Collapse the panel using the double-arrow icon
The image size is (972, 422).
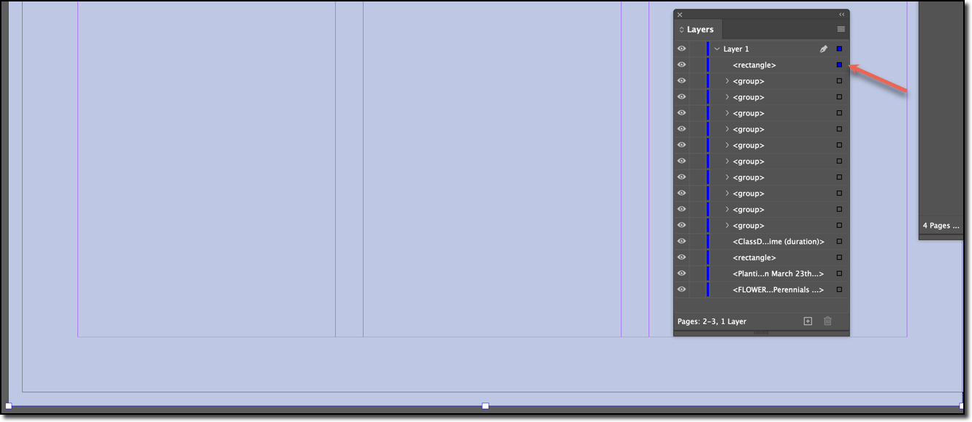841,14
